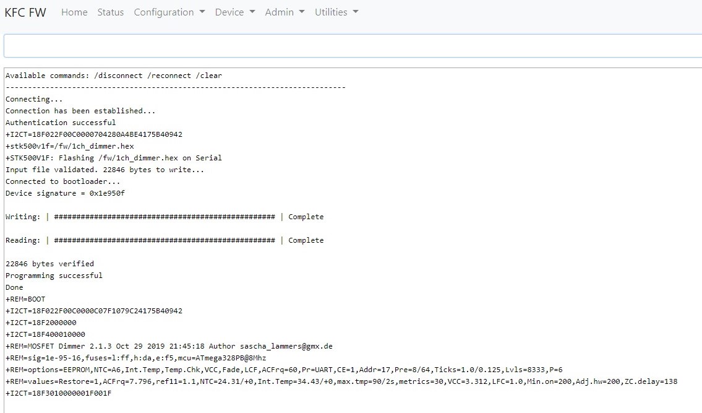Screen dimensions: 702x413
Task: Select '+stk500v1f=/fw/1ch_dimmer.hex' line
Action: point(70,146)
